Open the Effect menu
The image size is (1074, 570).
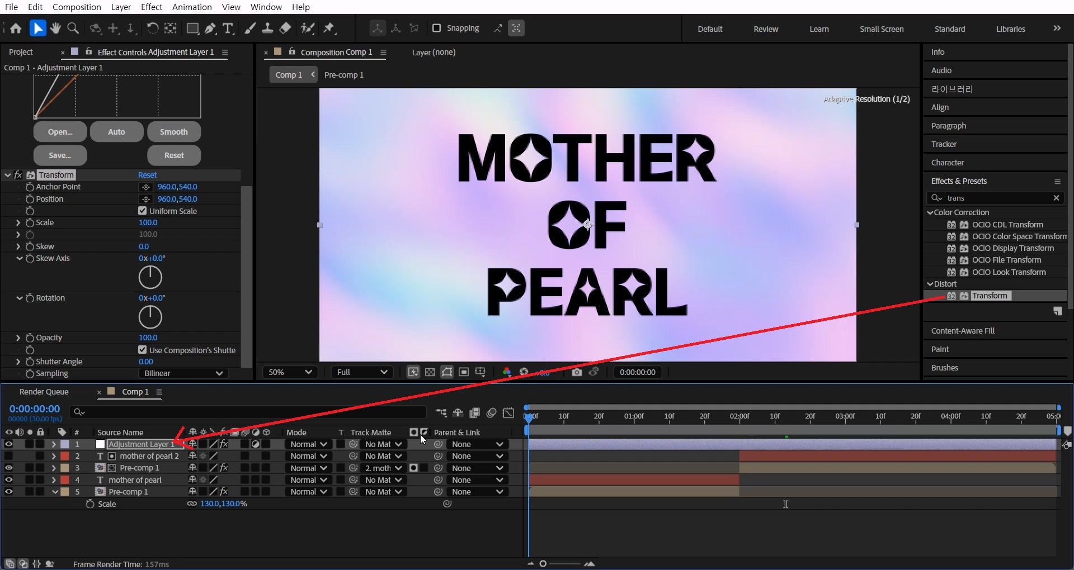(x=152, y=7)
